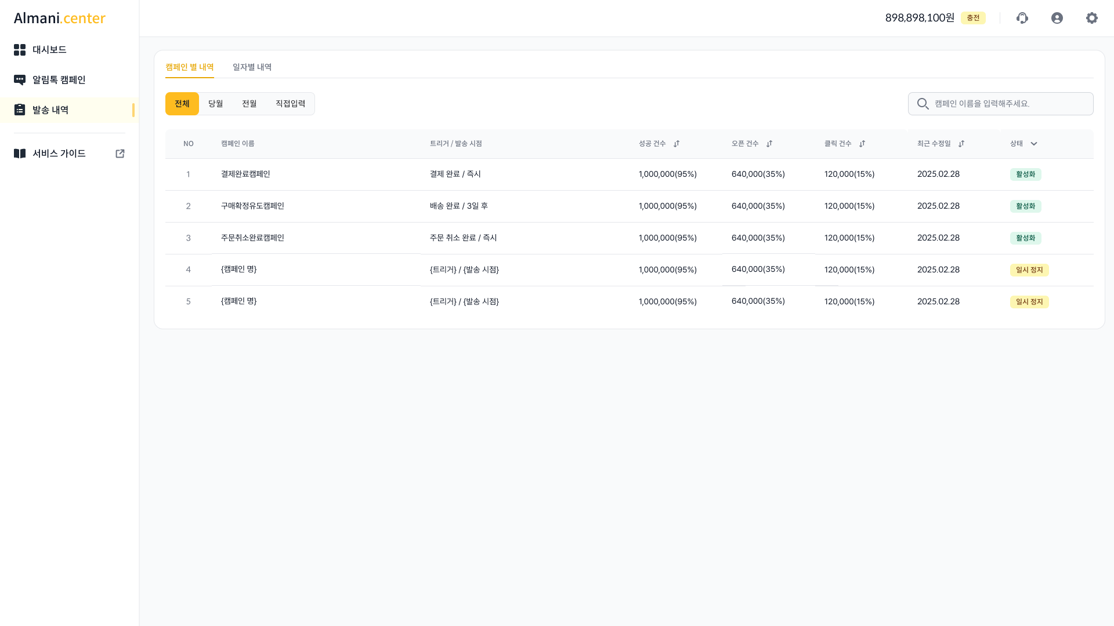Click the 알림톡 캠페인 chat bubble icon
The image size is (1114, 626).
pyautogui.click(x=20, y=80)
